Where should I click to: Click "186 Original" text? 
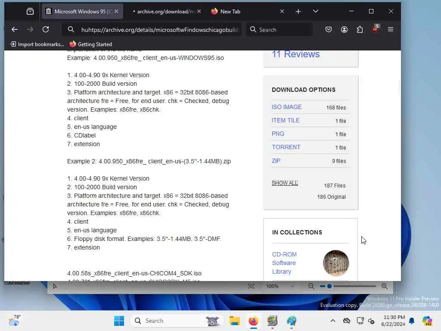coord(331,197)
